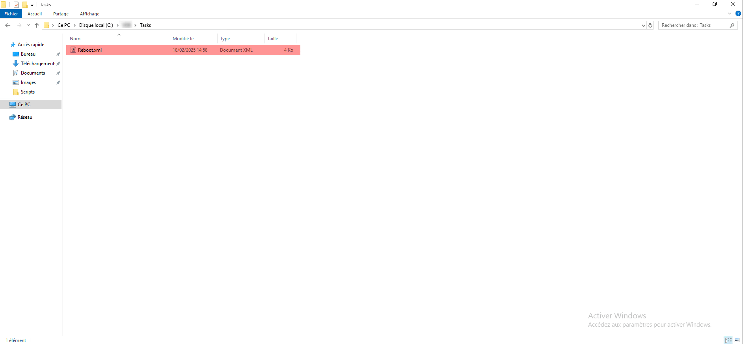Open Help via the blue question mark

click(x=738, y=13)
